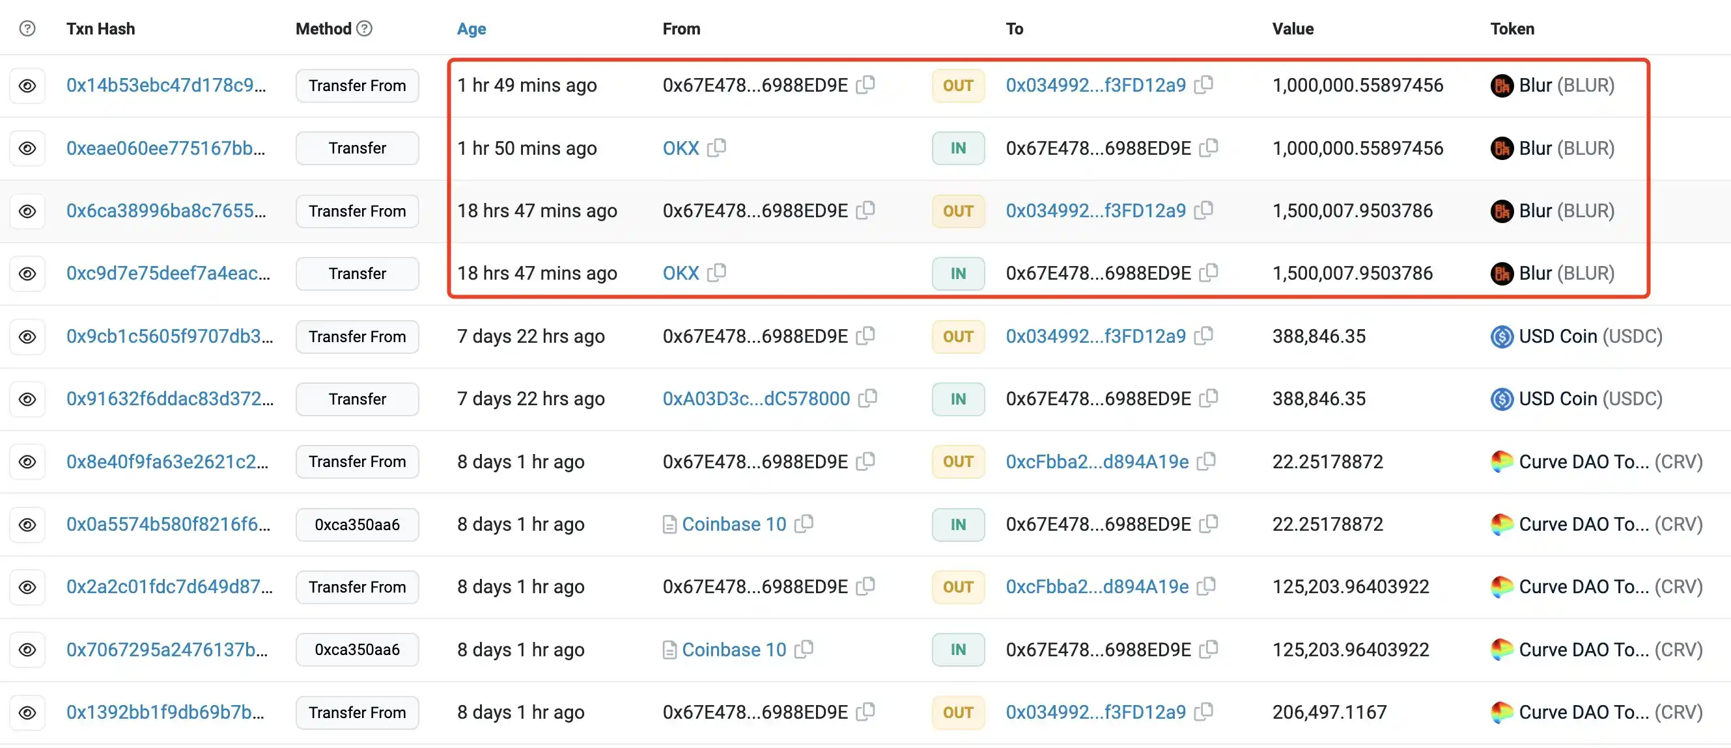
Task: Click the 0xca350aa6 method badge for 22.25178872 CRV
Action: point(357,524)
